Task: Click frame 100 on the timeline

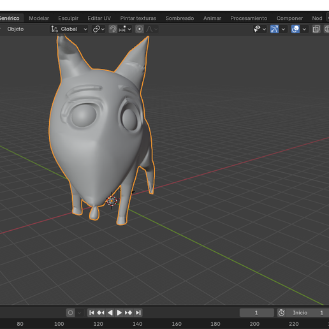Action: pos(59,324)
